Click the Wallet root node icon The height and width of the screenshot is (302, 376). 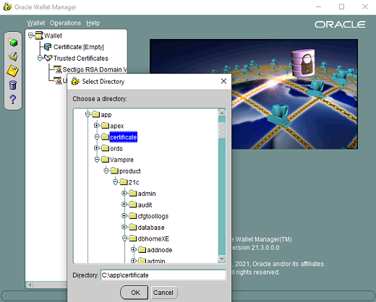pos(39,35)
